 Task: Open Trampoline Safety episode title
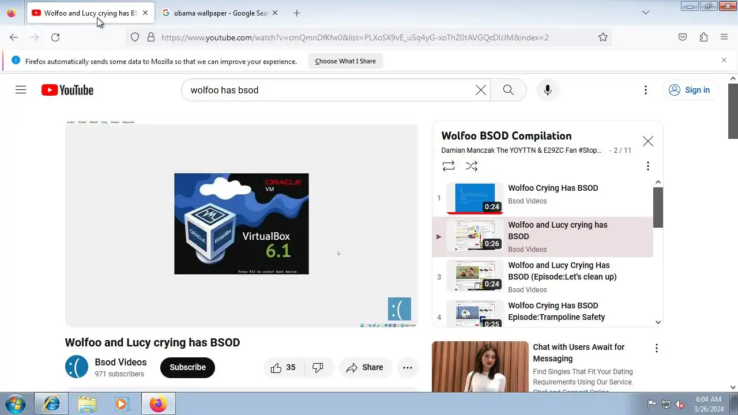tap(556, 311)
